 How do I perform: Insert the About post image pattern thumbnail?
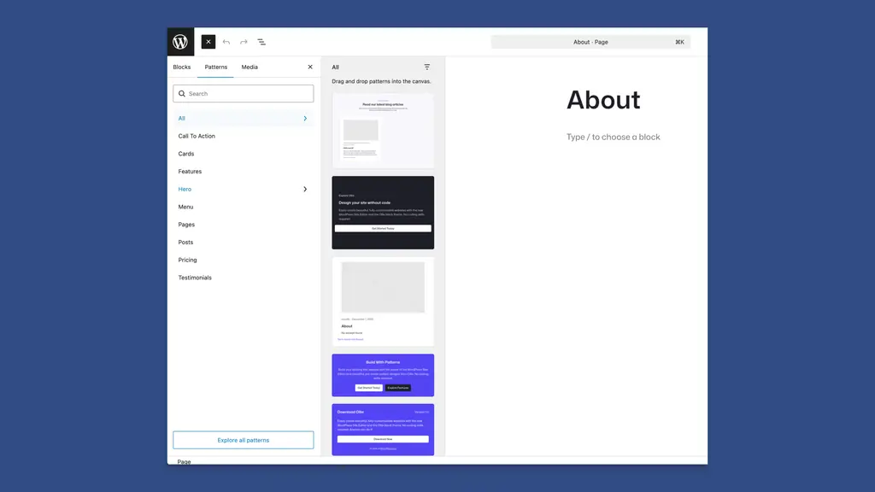point(383,302)
